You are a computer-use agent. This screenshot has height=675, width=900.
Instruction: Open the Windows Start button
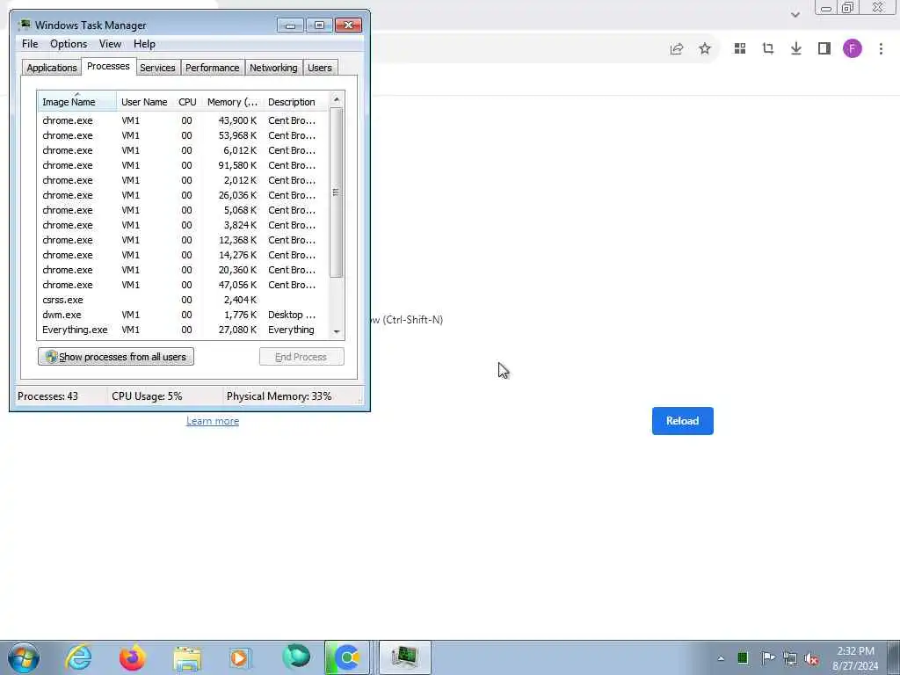point(24,657)
